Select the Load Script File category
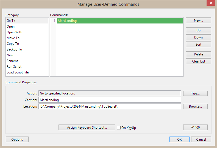This screenshot has height=148, width=217. click(x=18, y=72)
